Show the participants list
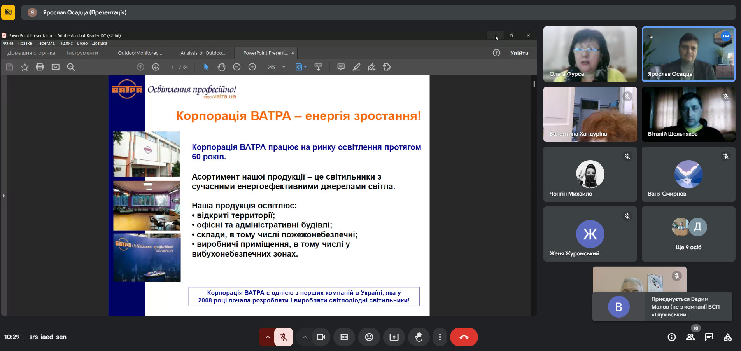The image size is (741, 351). [x=690, y=337]
